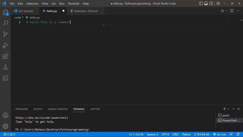This screenshot has width=243, height=137.
Task: Switch to Extension: Pylance tab
Action: click(x=86, y=11)
